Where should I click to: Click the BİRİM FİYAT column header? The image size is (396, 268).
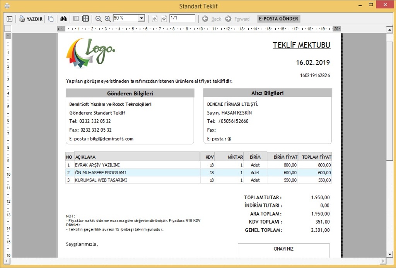[x=283, y=157]
